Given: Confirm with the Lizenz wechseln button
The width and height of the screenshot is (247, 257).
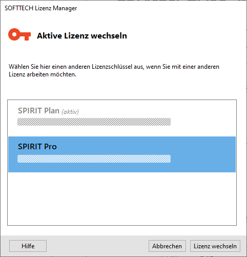Looking at the screenshot, I should click(215, 246).
